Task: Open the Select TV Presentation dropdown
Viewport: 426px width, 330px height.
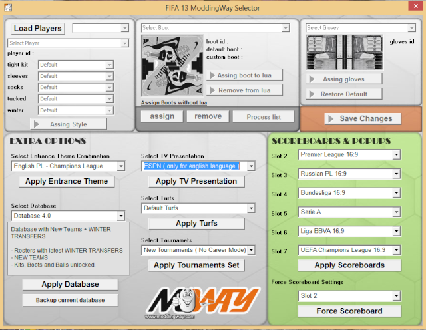Action: pyautogui.click(x=198, y=166)
